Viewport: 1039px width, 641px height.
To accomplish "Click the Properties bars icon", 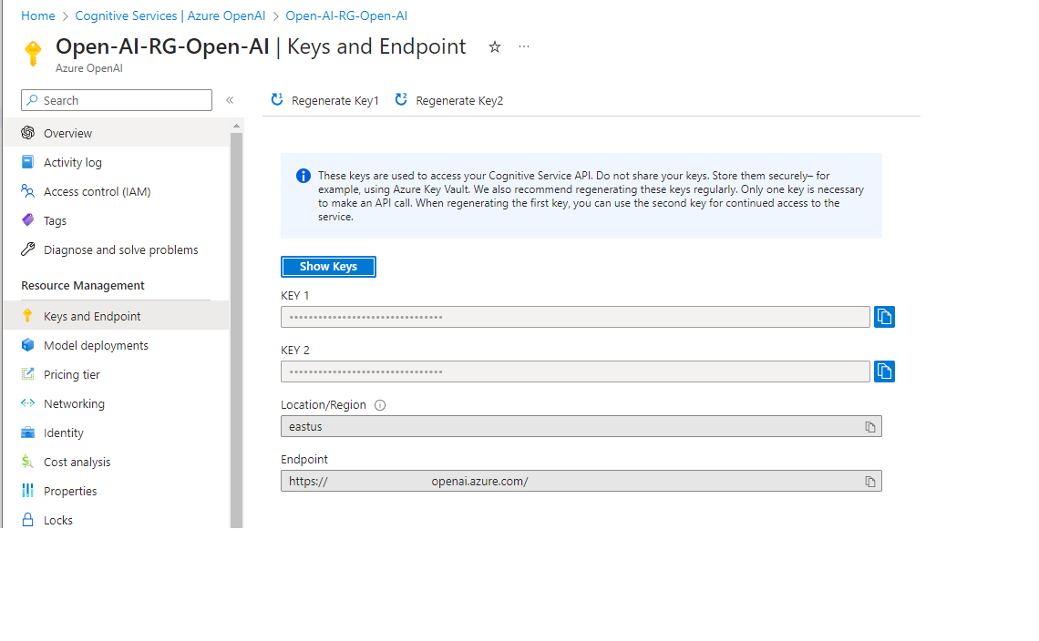I will click(x=28, y=490).
